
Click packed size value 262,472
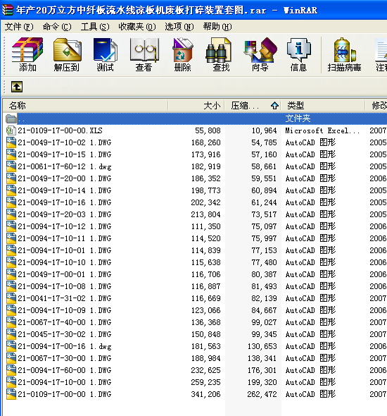pyautogui.click(x=262, y=394)
